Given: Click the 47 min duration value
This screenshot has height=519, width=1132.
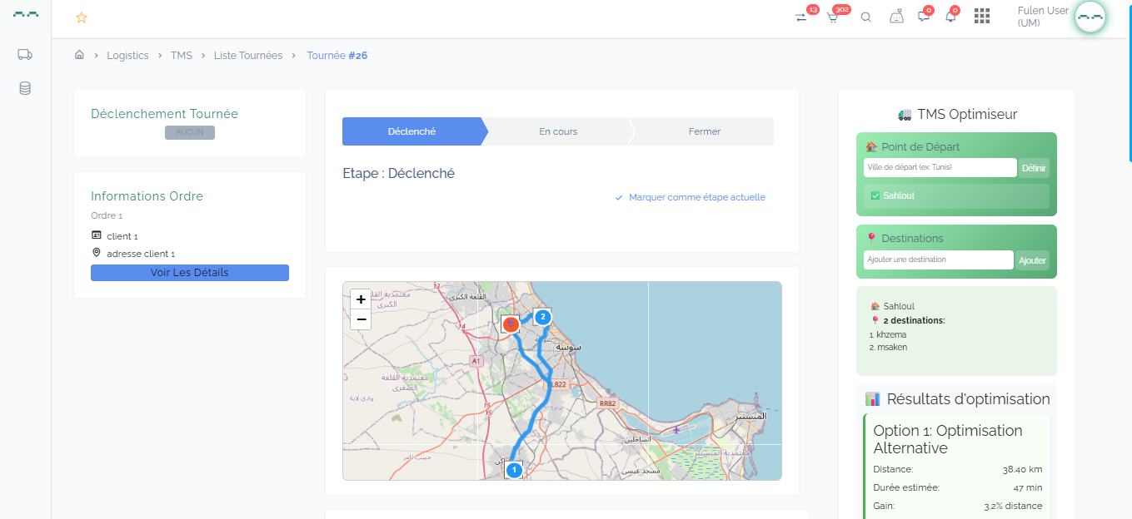Looking at the screenshot, I should click(x=1028, y=487).
